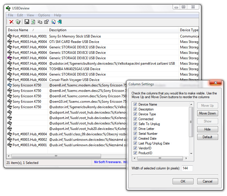
Task: Click the USB icon of the Corsair Flash Voyager row
Action: click(x=9, y=80)
